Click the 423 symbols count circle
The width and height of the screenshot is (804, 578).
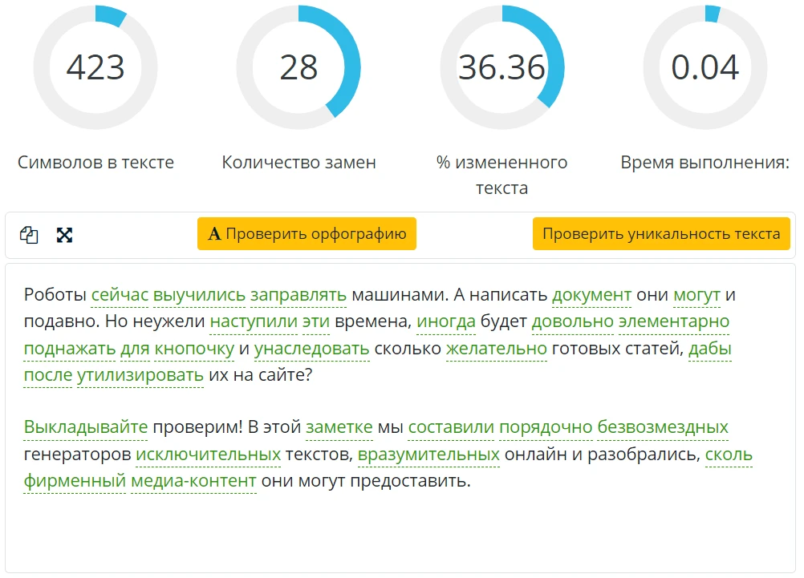pyautogui.click(x=95, y=67)
